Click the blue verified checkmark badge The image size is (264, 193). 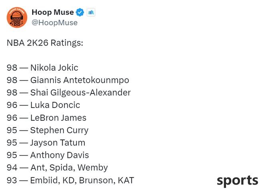coord(80,12)
